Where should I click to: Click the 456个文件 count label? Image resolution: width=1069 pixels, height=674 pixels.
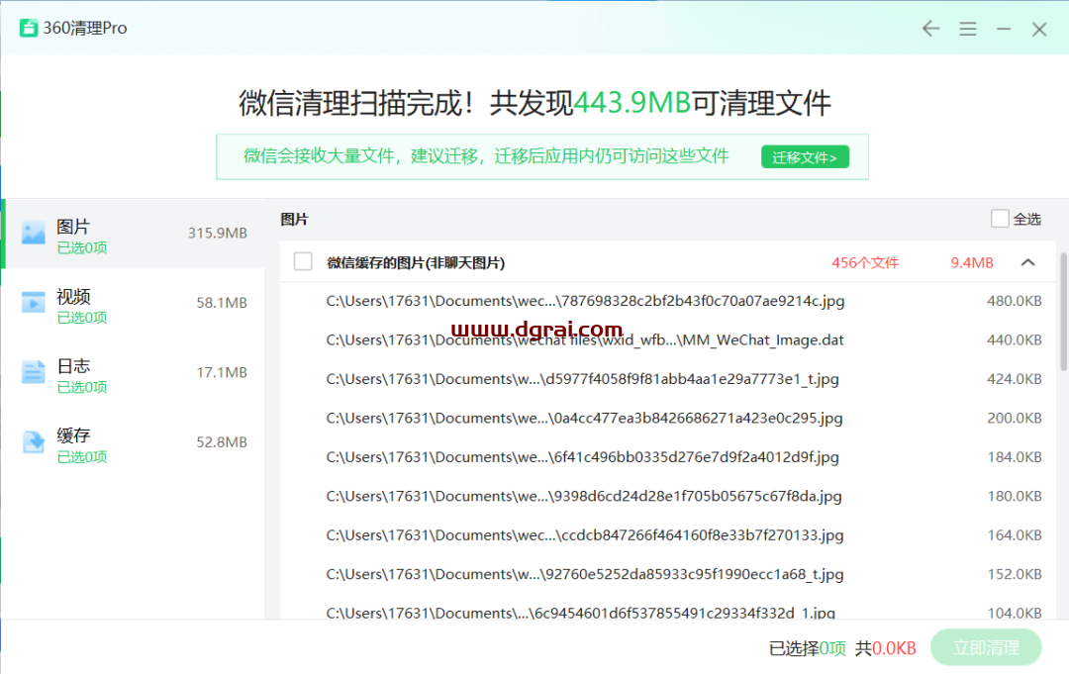coord(864,262)
